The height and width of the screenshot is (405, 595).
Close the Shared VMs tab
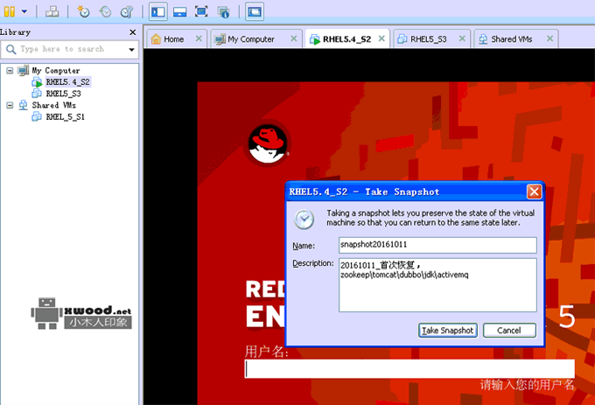coord(549,38)
